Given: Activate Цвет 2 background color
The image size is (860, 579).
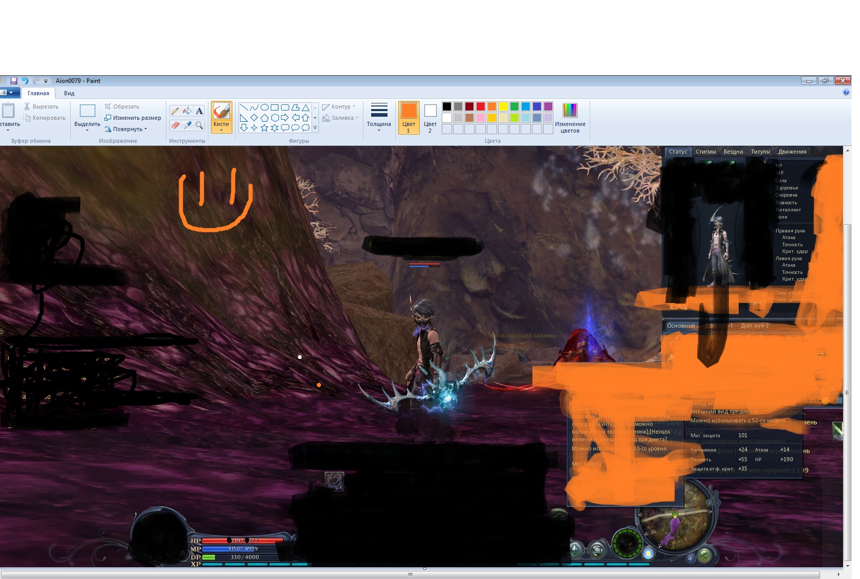Looking at the screenshot, I should (x=430, y=118).
